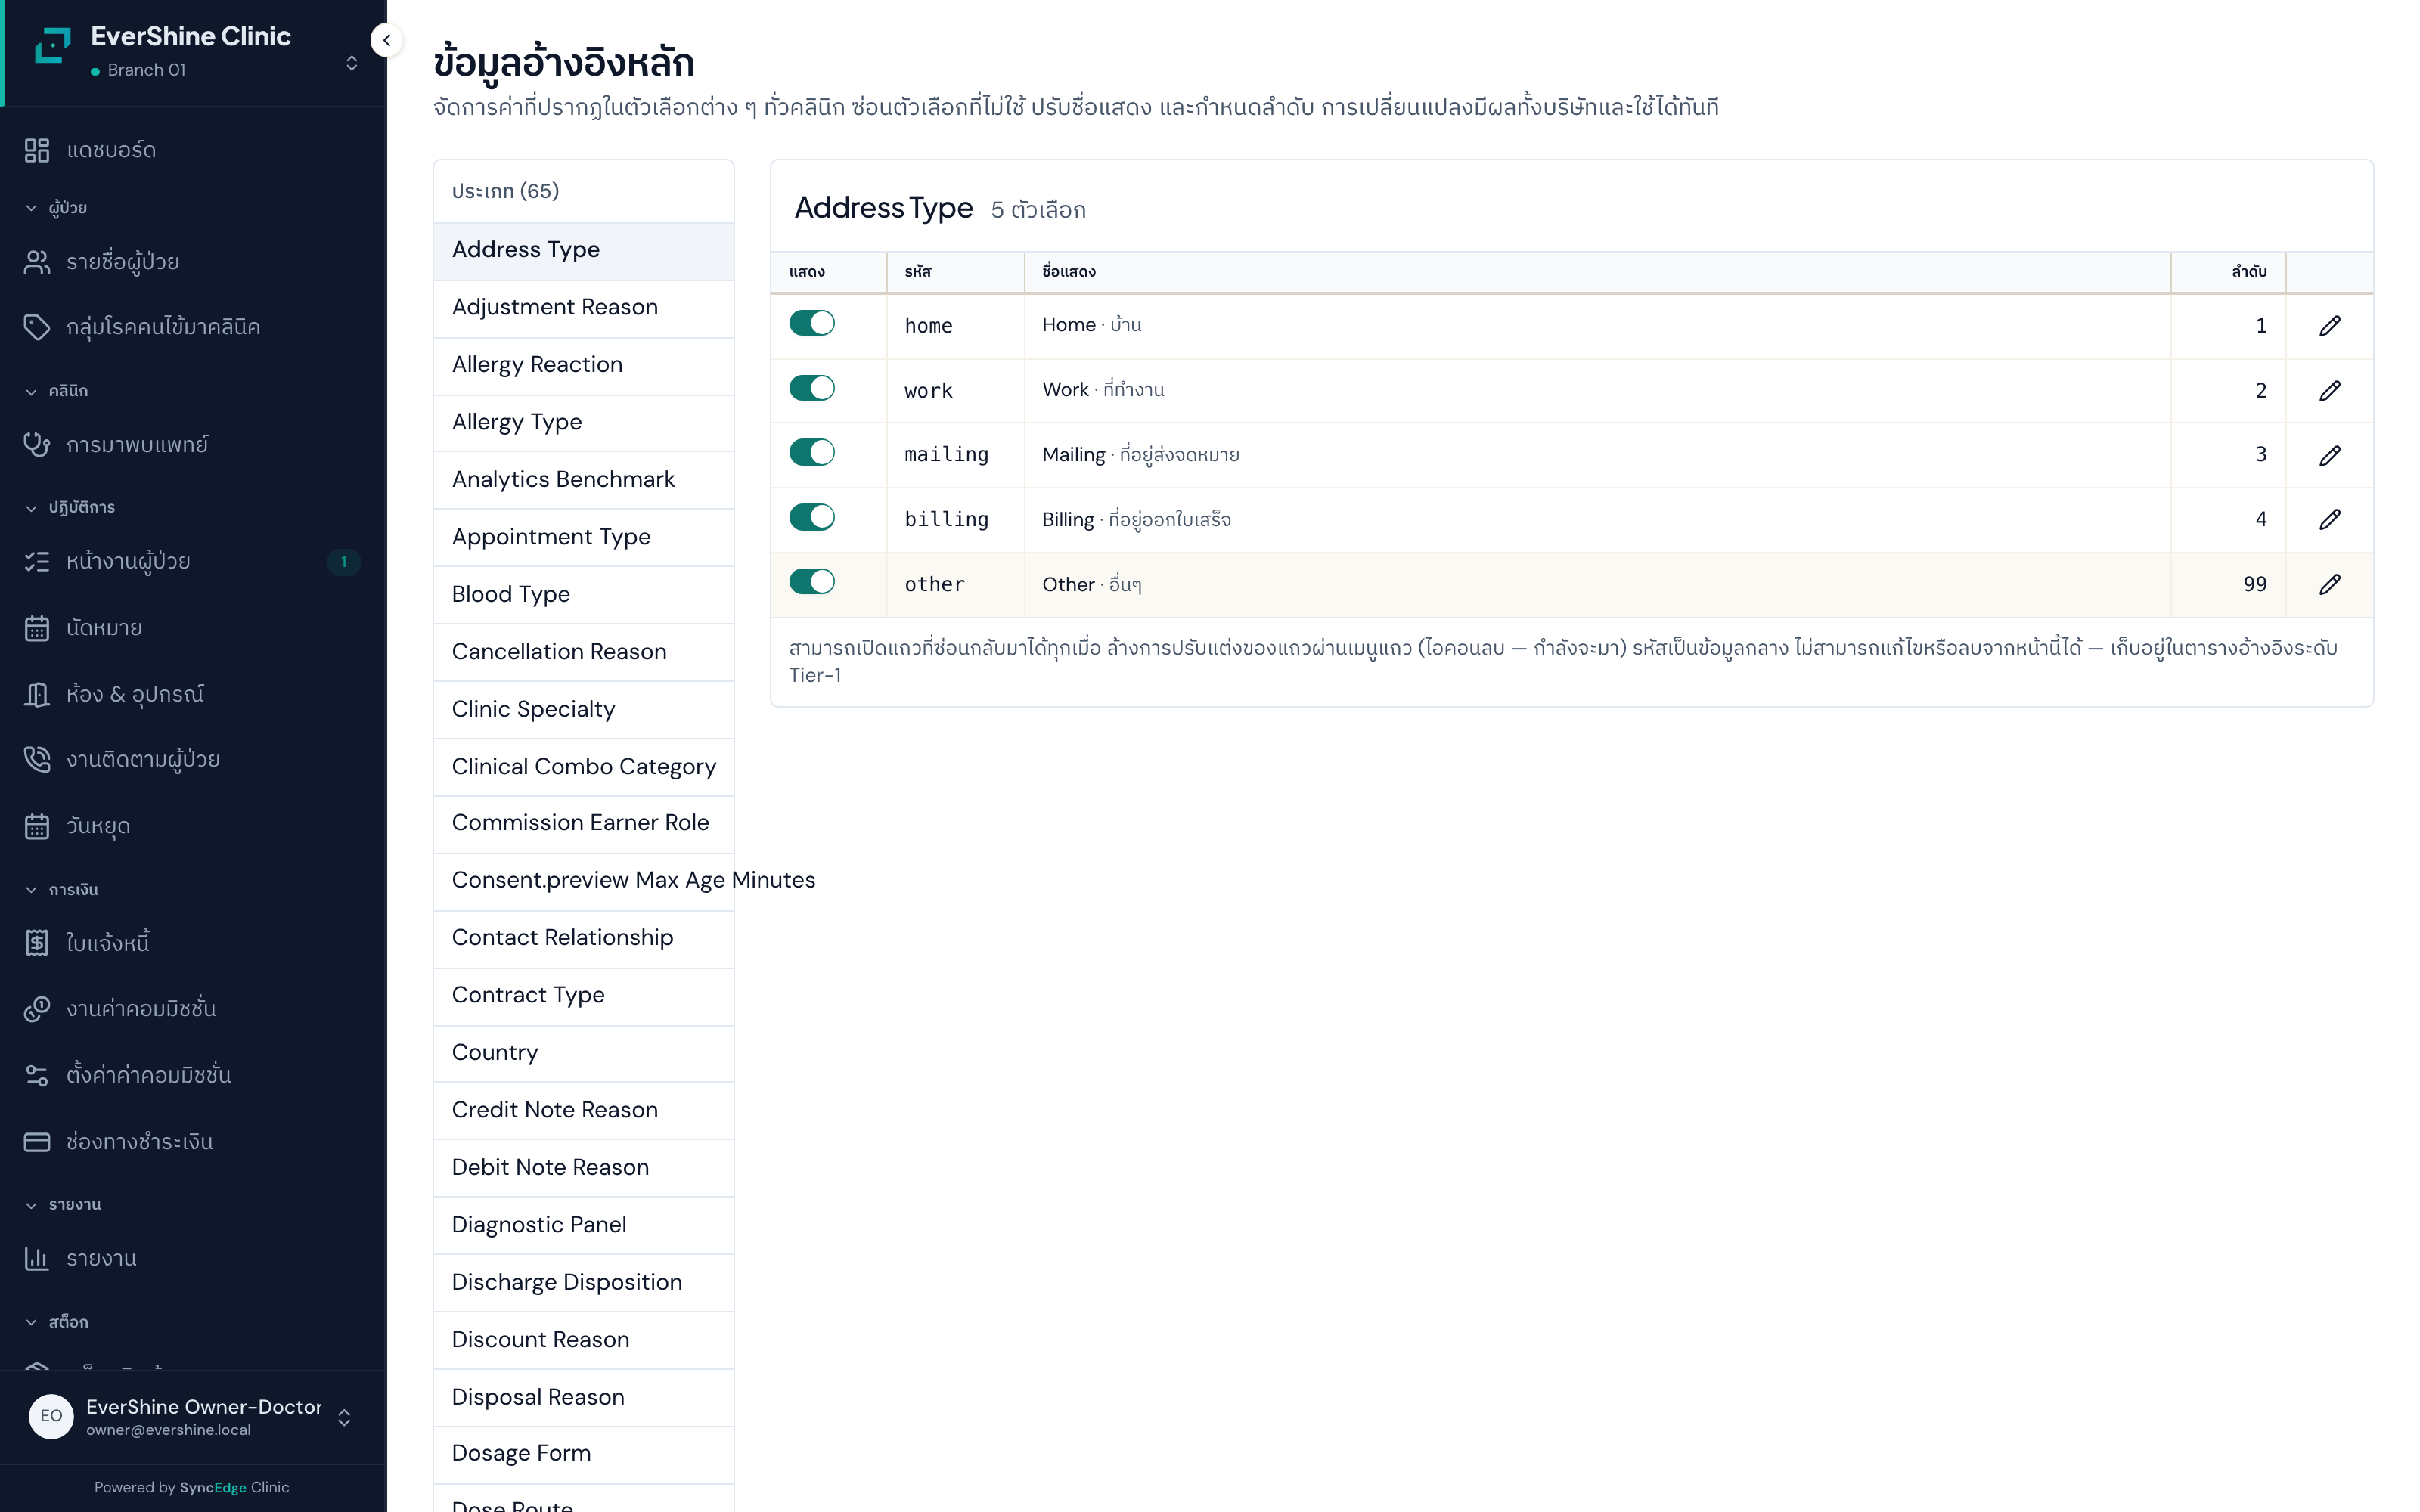Screen dimensions: 2420x1512
Task: Collapse the การเงิน sidebar section
Action: (x=62, y=890)
